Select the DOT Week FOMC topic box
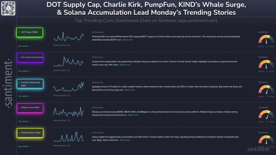The image size is (276, 155). coord(29,32)
